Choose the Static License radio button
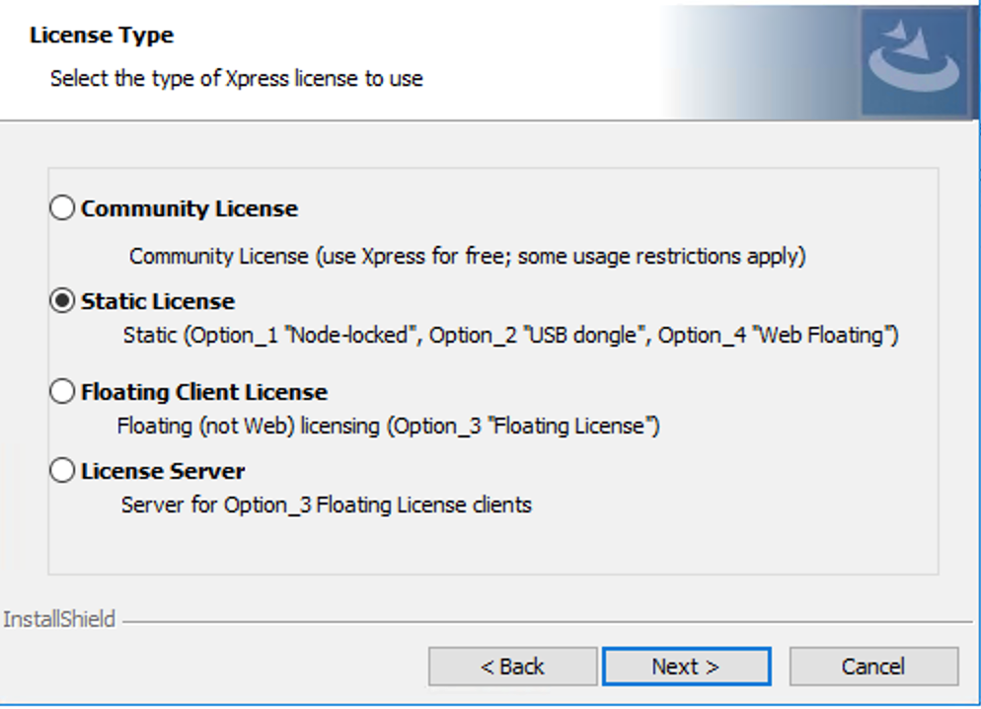 coord(62,301)
